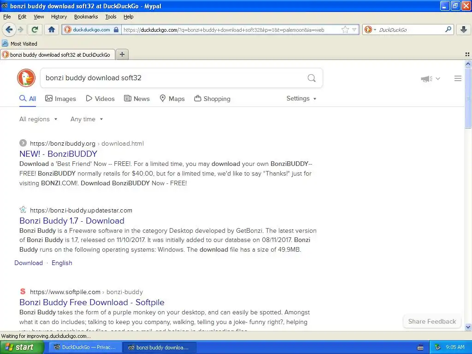Click the network tray icon
Image resolution: width=472 pixels, height=354 pixels.
point(438,347)
